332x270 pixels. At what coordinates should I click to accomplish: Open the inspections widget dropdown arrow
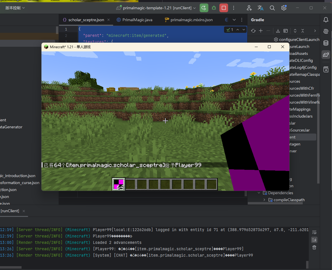point(244,30)
